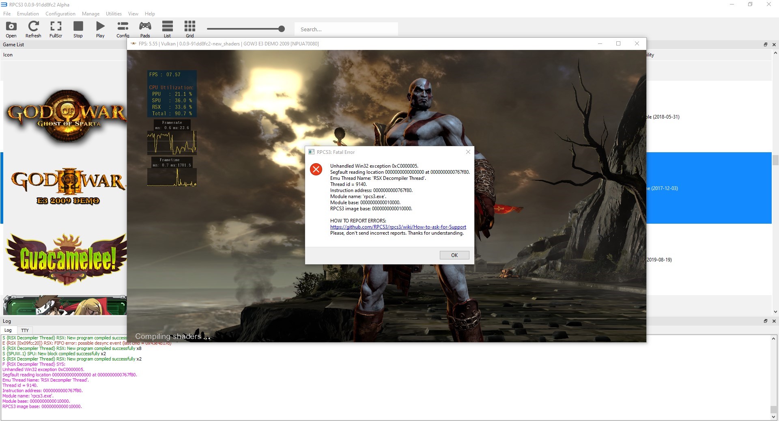Click log line 'Thread id = 9140.'
Viewport: 779px width, 421px height.
click(x=20, y=385)
